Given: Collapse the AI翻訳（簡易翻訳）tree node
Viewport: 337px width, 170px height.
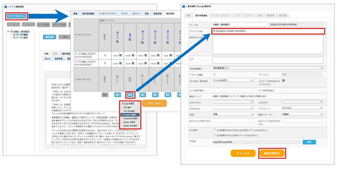Looking at the screenshot, I should (8, 31).
